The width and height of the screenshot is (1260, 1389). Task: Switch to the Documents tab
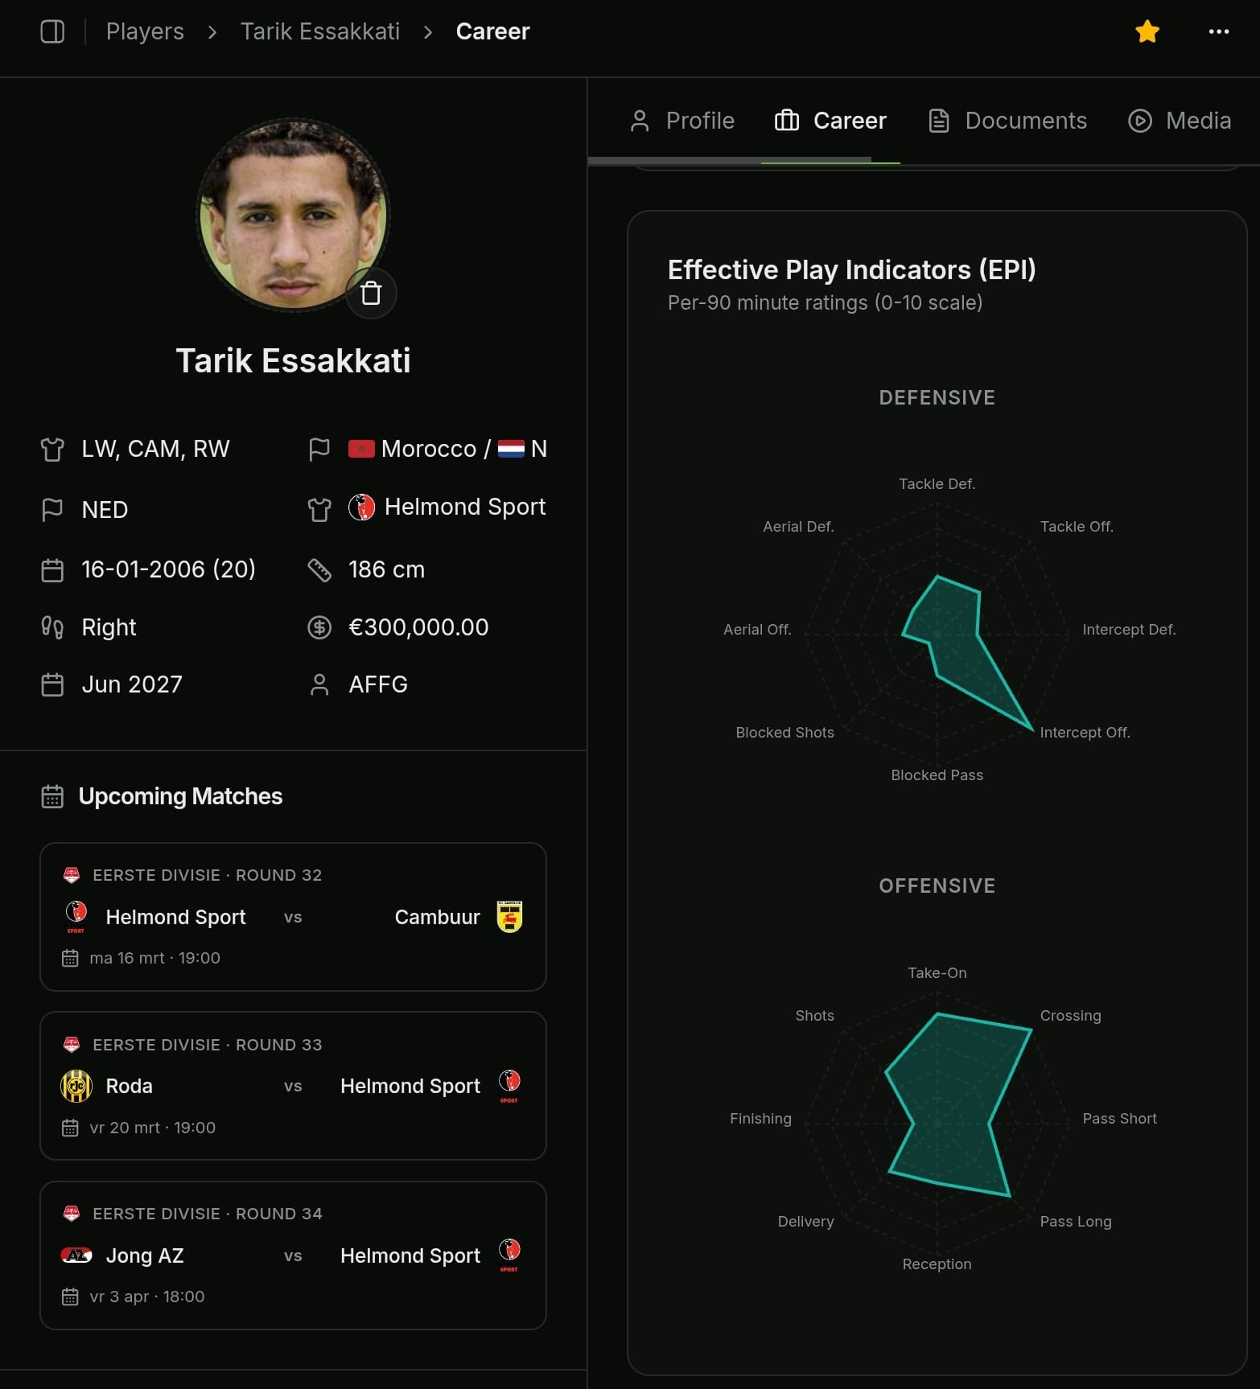1007,121
